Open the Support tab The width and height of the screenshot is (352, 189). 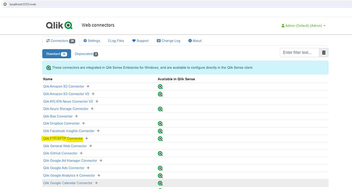(x=140, y=41)
